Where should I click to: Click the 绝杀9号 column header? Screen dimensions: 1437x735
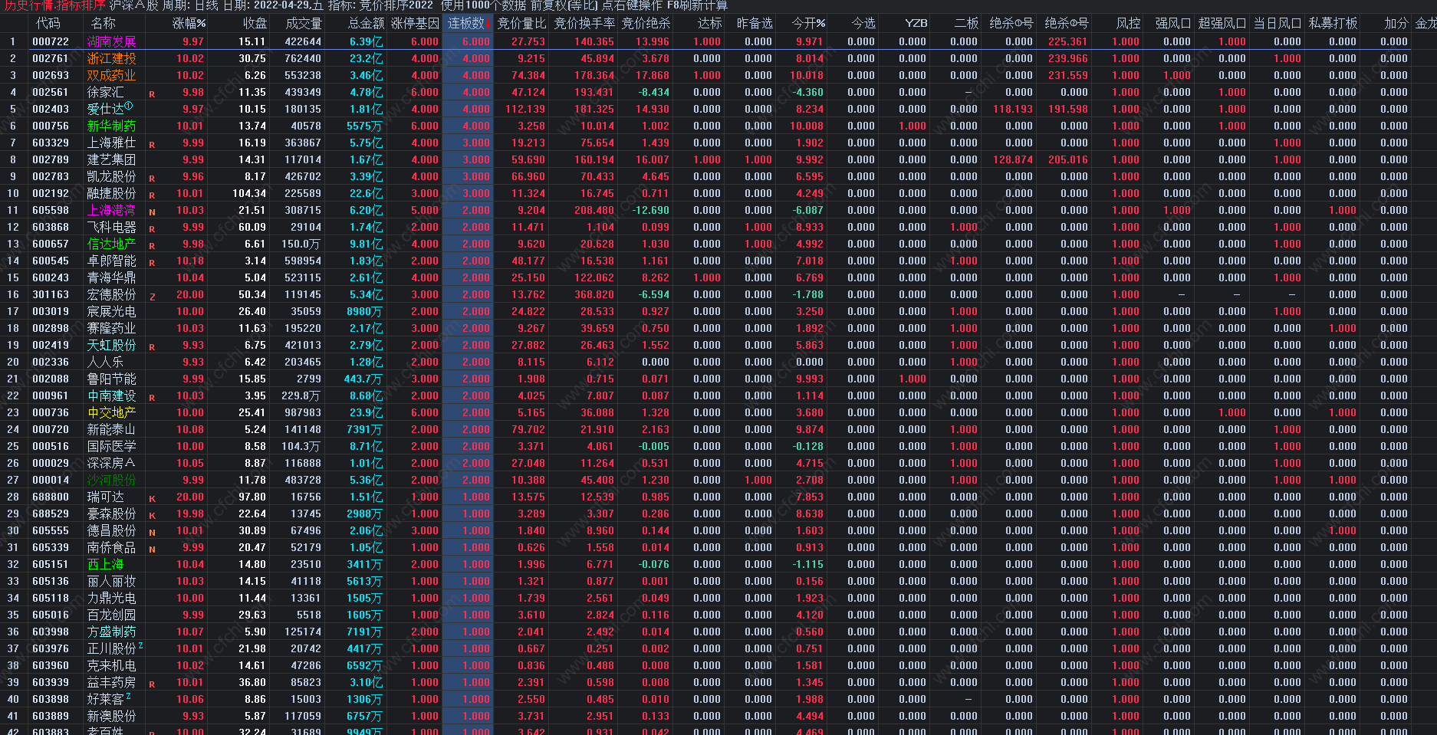tap(1067, 23)
